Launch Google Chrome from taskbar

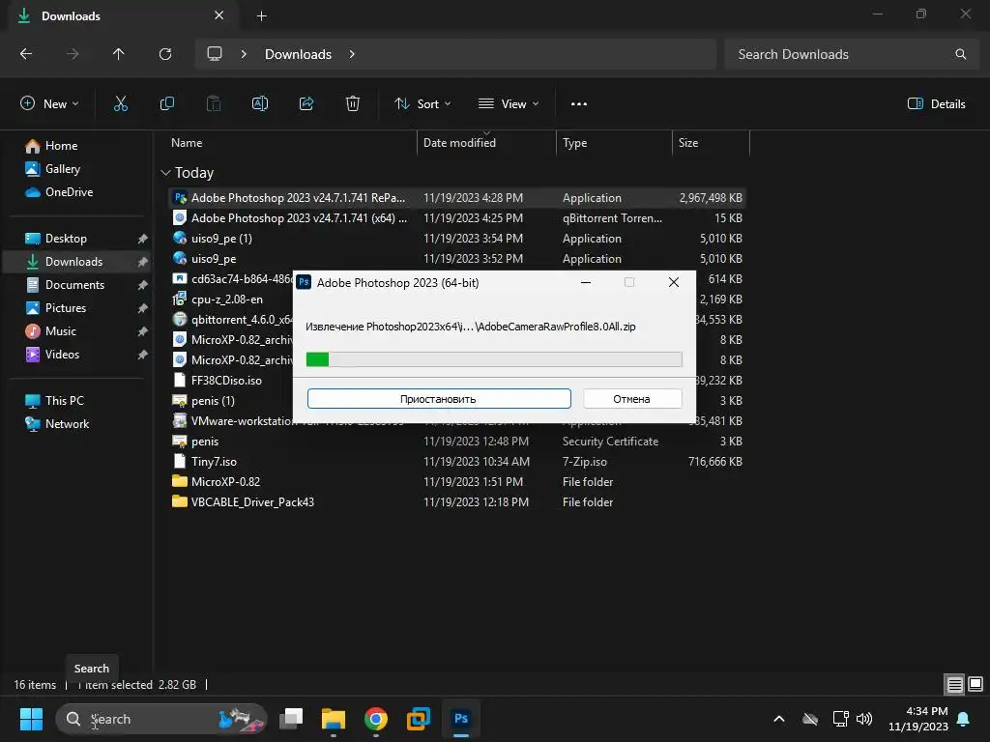[x=376, y=719]
